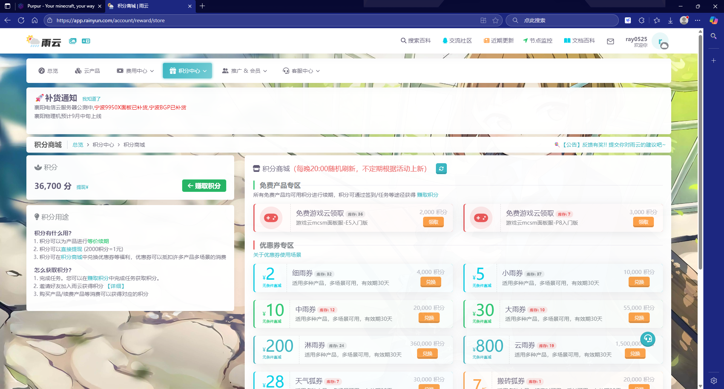Expand the 费用中心 dropdown
The image size is (724, 389).
pos(135,71)
